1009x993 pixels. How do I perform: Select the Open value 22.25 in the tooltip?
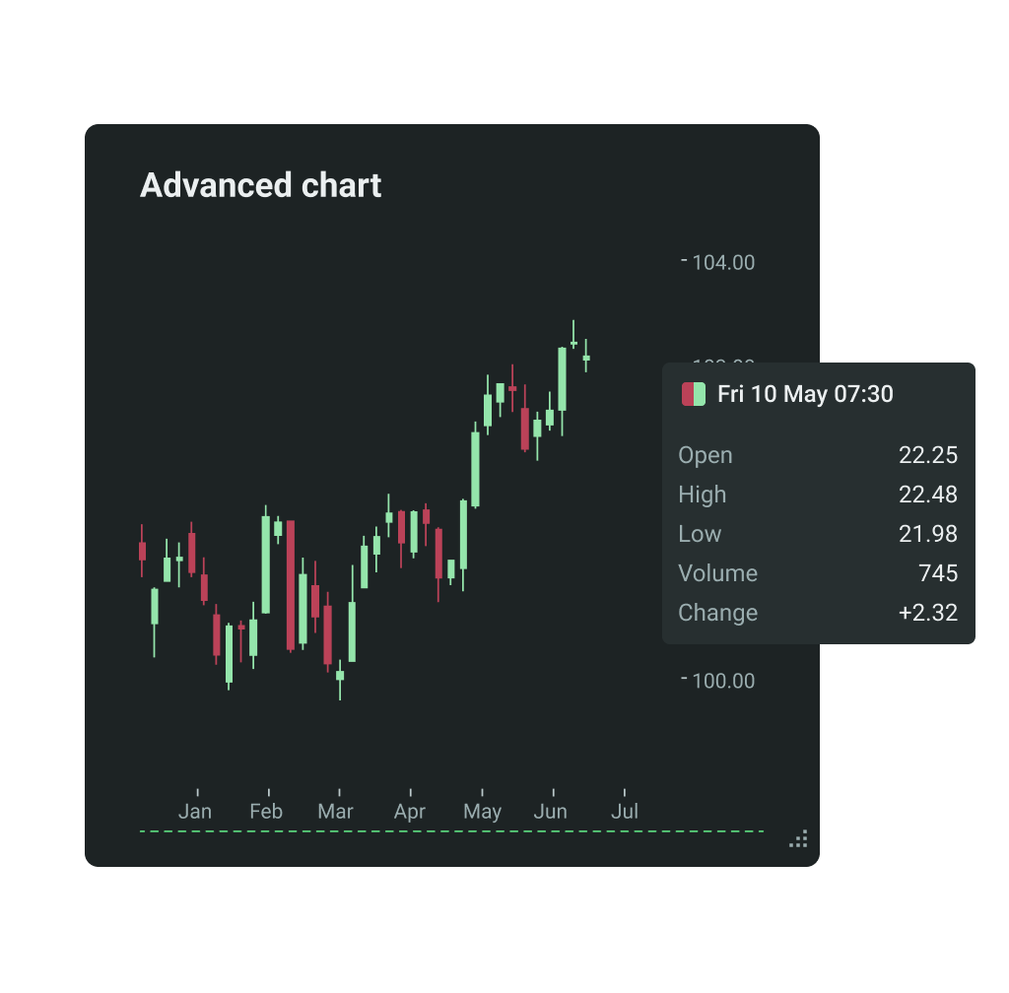pos(928,455)
